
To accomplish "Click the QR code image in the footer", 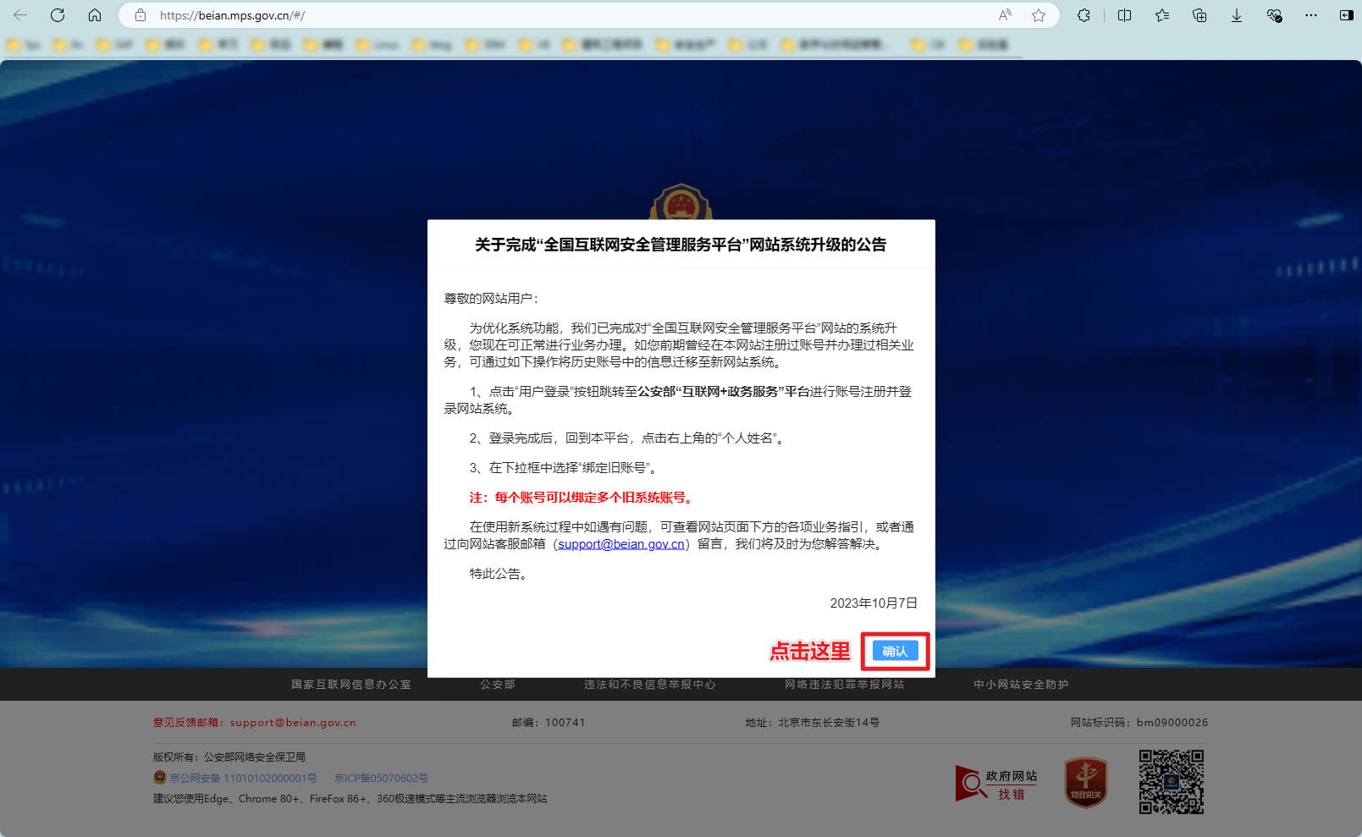I will pos(1171,782).
